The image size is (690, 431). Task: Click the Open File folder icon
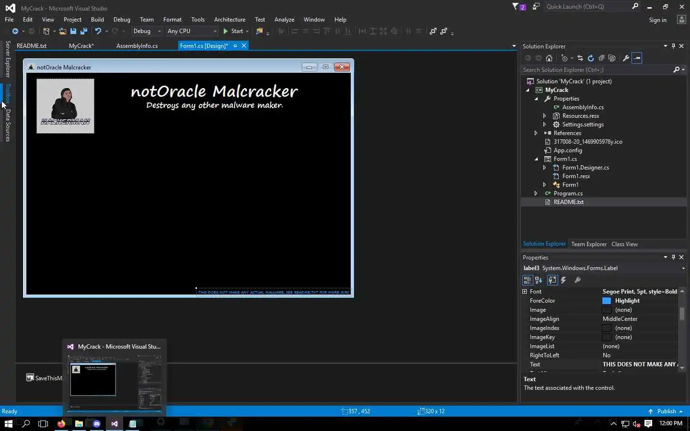62,31
